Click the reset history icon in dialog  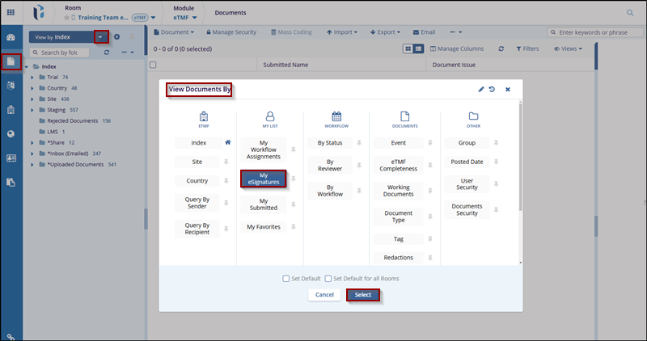(492, 89)
